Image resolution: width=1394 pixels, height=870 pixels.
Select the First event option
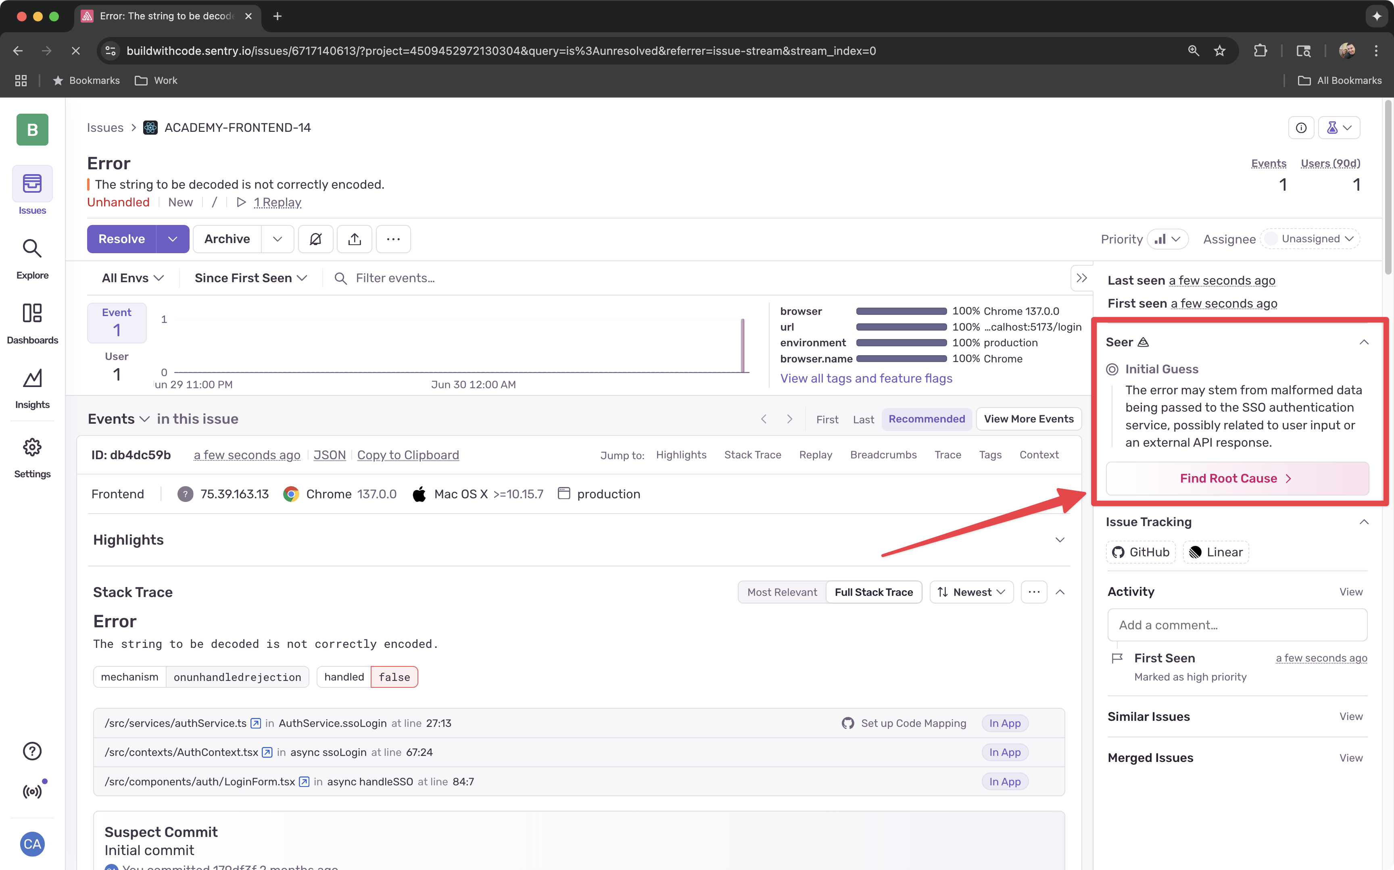827,419
